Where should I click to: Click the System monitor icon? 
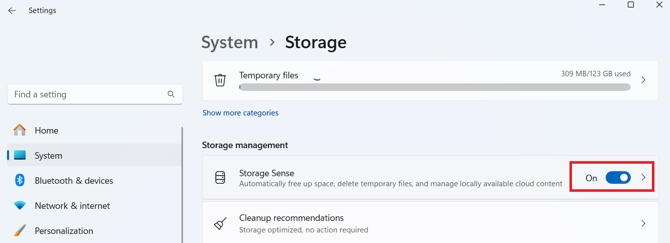(20, 156)
